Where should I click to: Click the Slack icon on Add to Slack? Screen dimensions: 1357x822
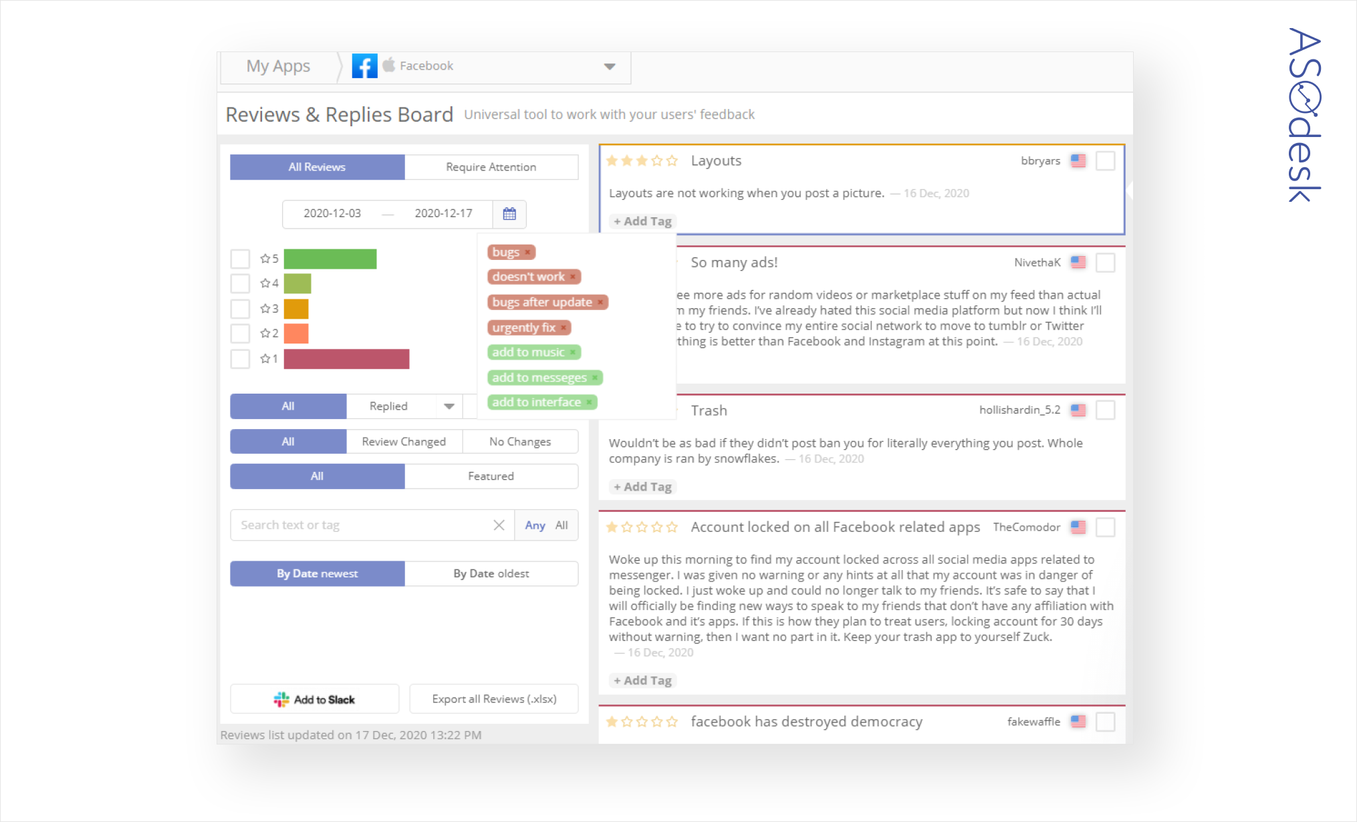point(281,698)
